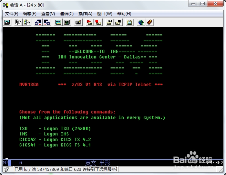226x175 pixels.
Task: Click the 'IMS' command name in the terminal
Action: (23, 134)
